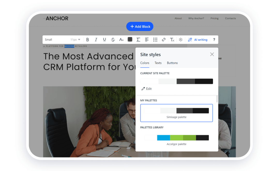Toggle underline on the selected text
Image resolution: width=279 pixels, height=171 pixels.
point(104,40)
